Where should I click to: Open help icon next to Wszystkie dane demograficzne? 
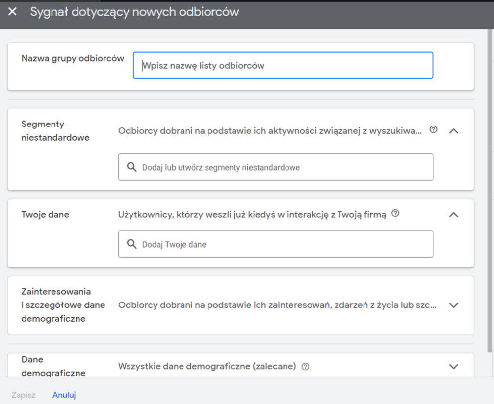[305, 367]
